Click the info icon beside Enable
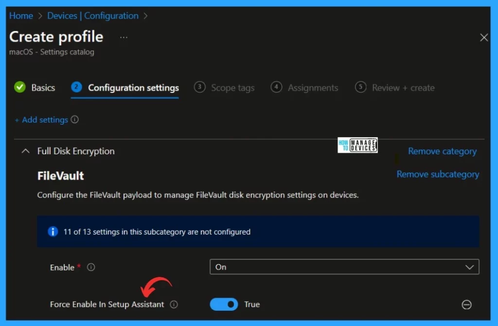The image size is (498, 326). 91,267
